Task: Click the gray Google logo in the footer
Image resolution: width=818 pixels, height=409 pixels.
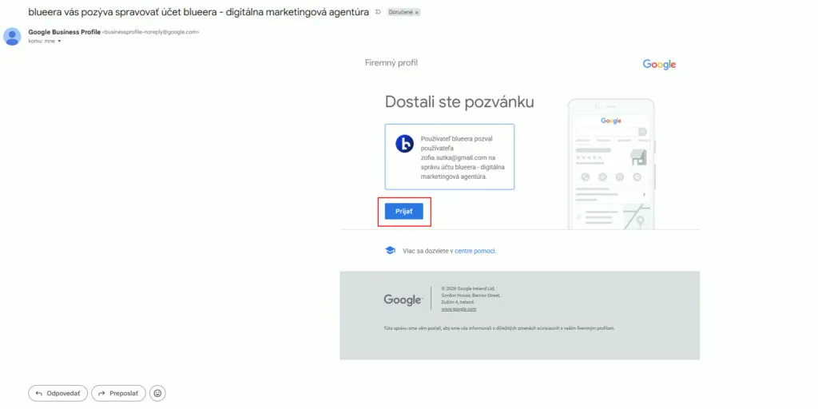Action: click(402, 300)
